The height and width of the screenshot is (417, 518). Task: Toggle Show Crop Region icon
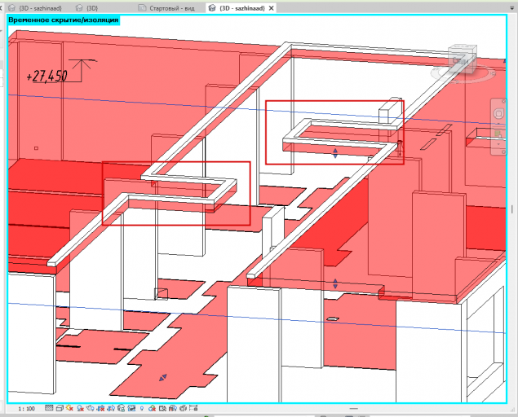point(111,408)
